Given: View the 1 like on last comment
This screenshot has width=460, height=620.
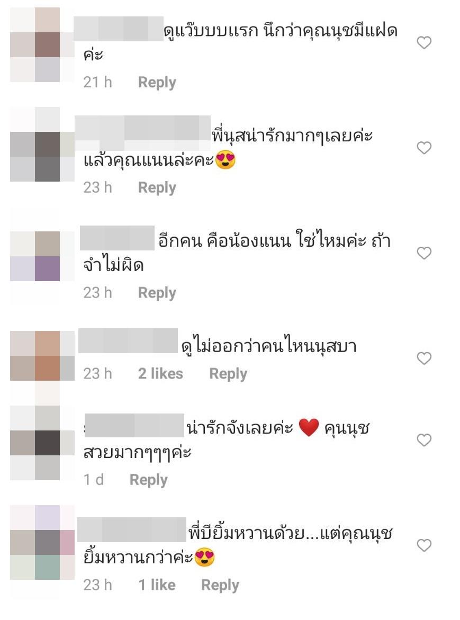Looking at the screenshot, I should (157, 585).
